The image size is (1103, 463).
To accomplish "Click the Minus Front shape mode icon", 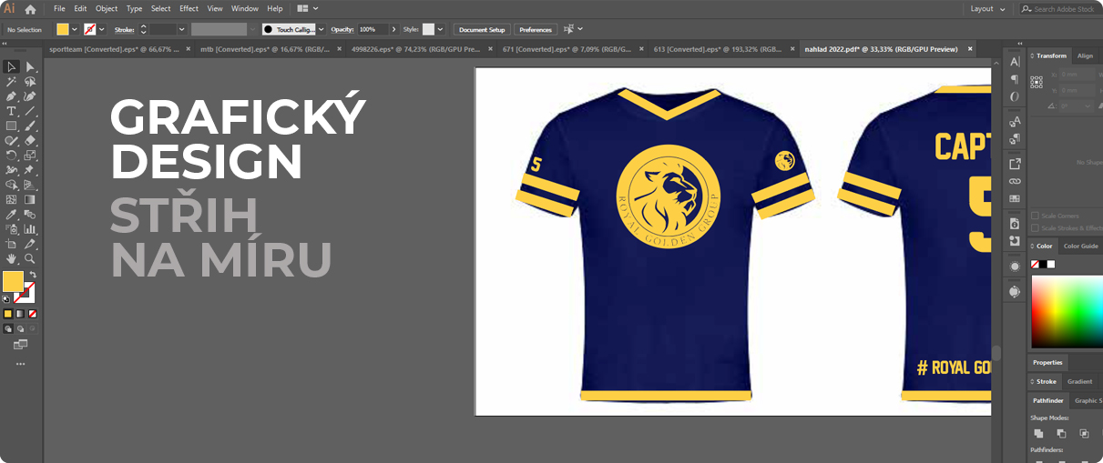I will click(1061, 434).
